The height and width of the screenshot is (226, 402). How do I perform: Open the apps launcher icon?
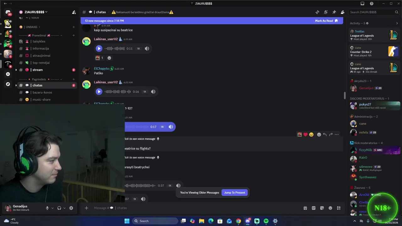(x=339, y=208)
